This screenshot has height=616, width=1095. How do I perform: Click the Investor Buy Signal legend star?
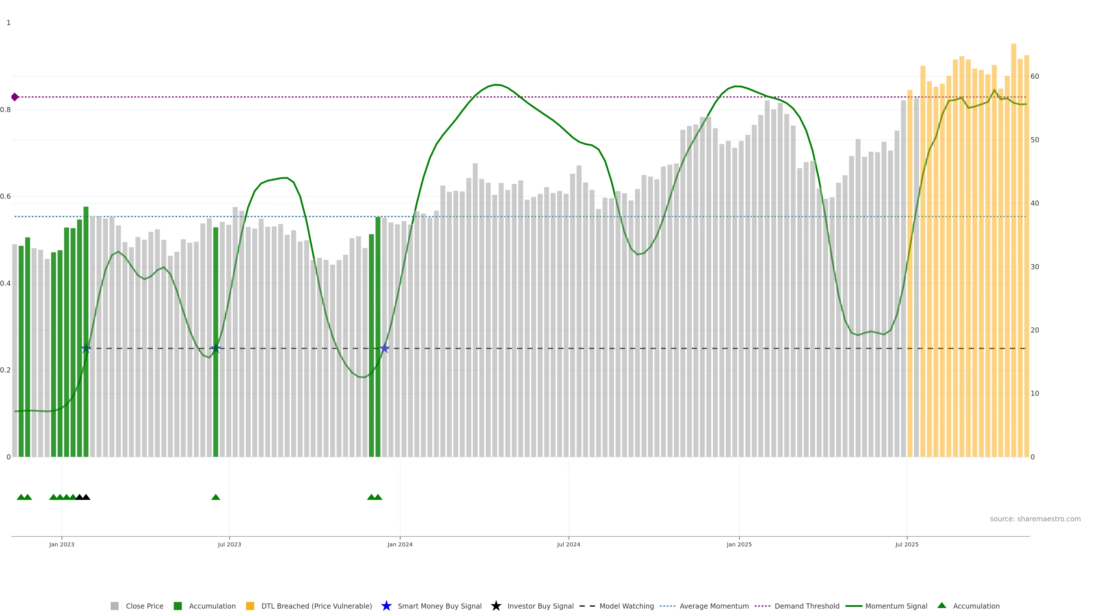[x=496, y=606]
